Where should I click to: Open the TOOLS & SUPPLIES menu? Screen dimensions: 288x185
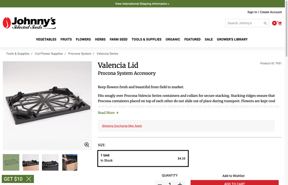pyautogui.click(x=146, y=39)
